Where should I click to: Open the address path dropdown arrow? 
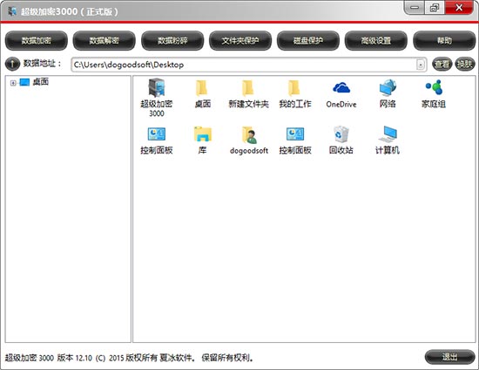click(421, 65)
